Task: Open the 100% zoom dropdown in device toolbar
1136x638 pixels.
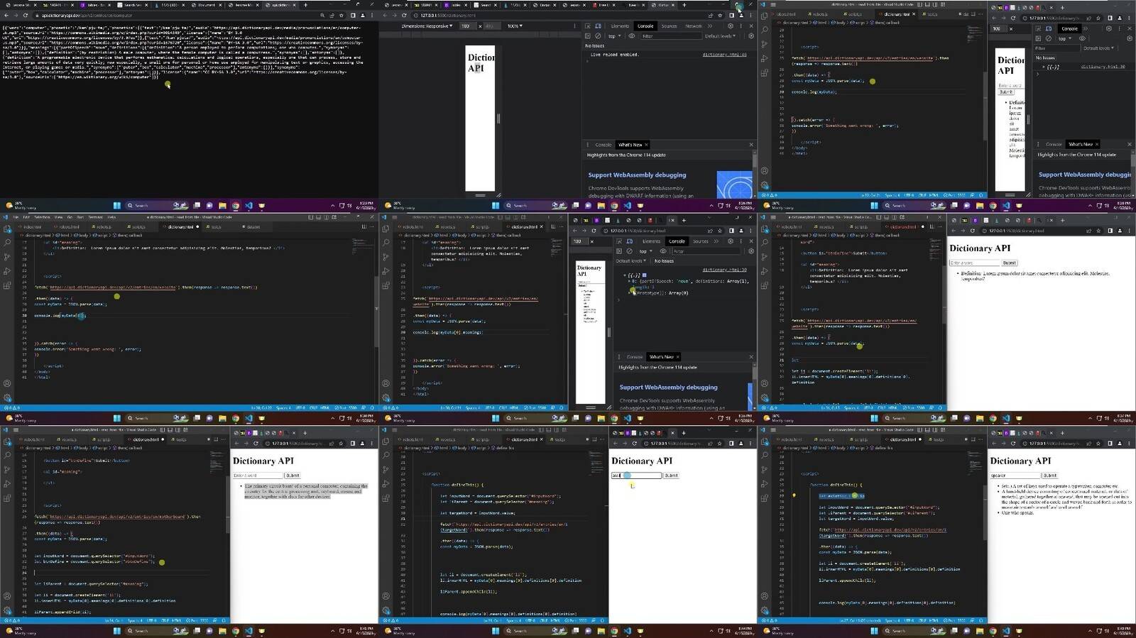Action: click(514, 26)
